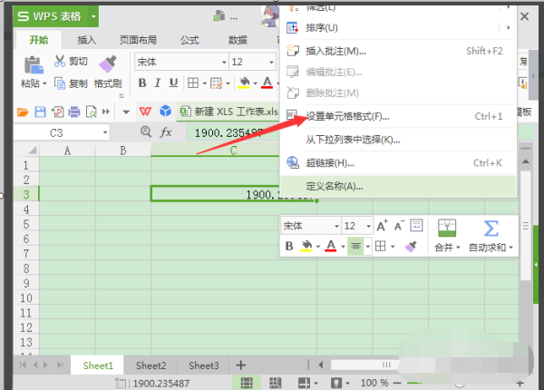Switch to the Sheet3 tab

tap(204, 366)
